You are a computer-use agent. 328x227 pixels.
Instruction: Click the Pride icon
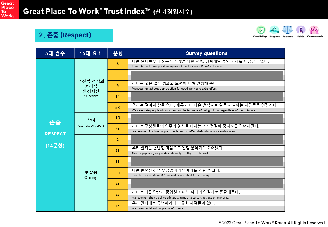coord(301,30)
